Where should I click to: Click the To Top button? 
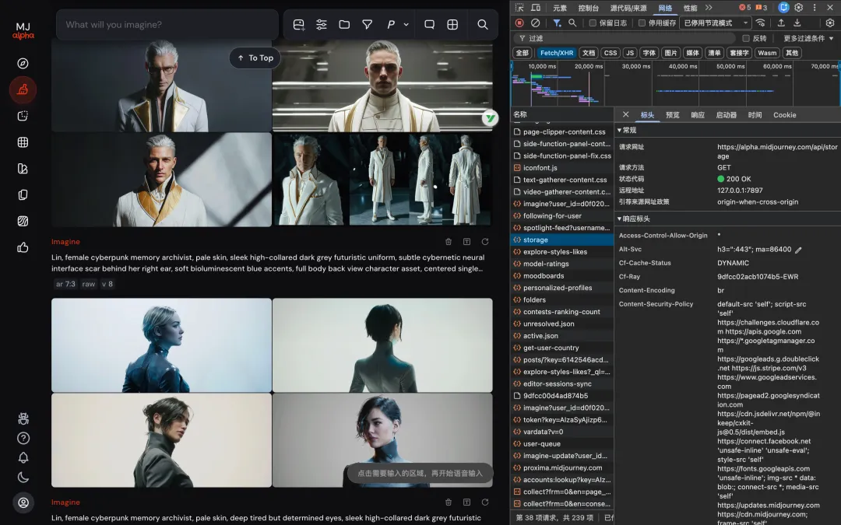(x=255, y=58)
